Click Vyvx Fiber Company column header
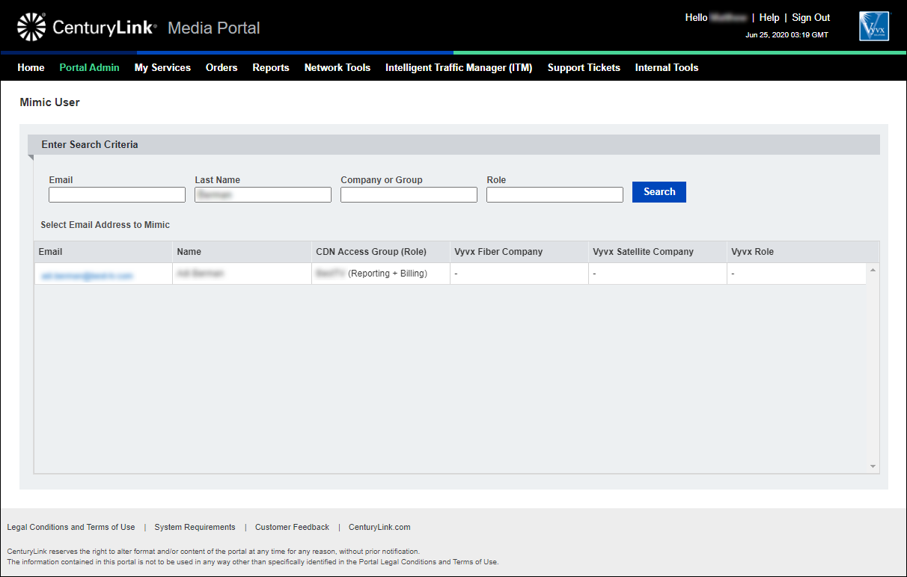The height and width of the screenshot is (577, 907). click(519, 252)
